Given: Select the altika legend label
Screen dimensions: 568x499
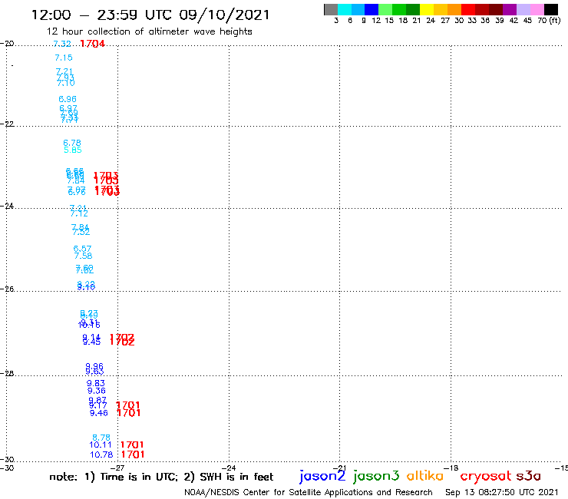Looking at the screenshot, I should (x=424, y=476).
